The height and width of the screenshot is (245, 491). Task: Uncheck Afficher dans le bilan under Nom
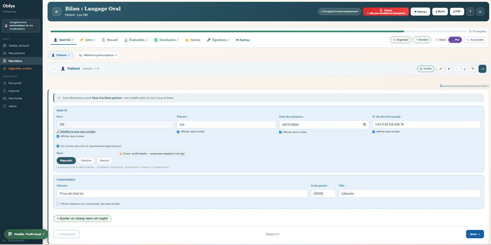coord(58,136)
